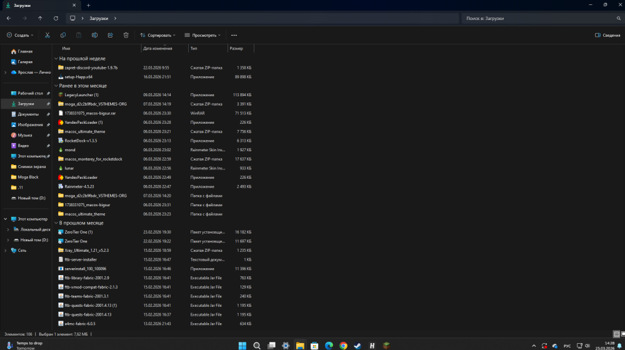Collapse the В прошлом месяце group

click(56, 223)
